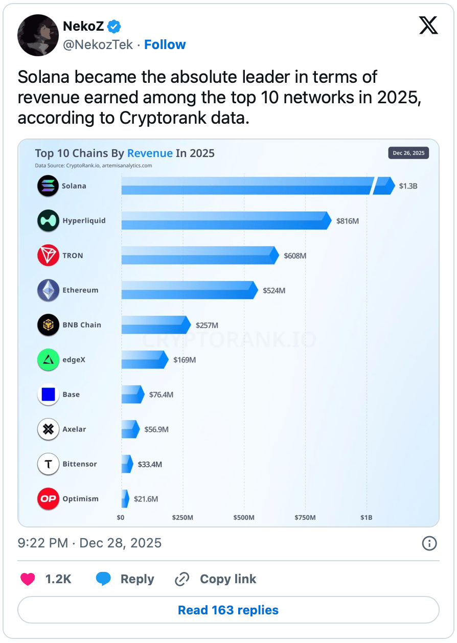The height and width of the screenshot is (643, 457).
Task: Click the Copy link text
Action: pos(228,579)
